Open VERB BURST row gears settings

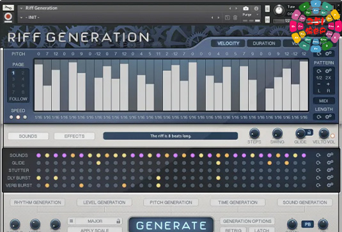click(330, 185)
